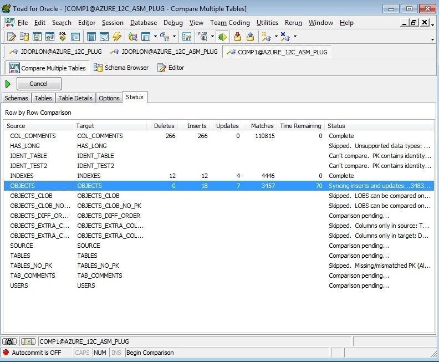Click the third toolbar icon, a window with a yellow box

point(37,37)
